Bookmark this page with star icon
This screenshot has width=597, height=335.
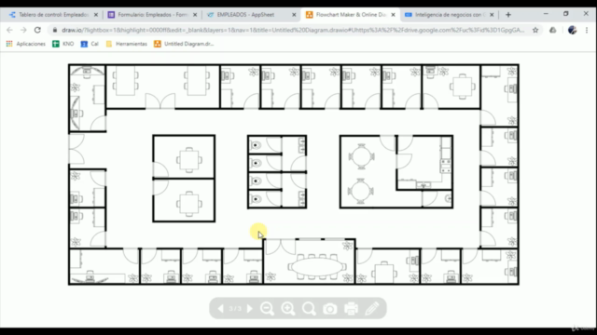535,30
